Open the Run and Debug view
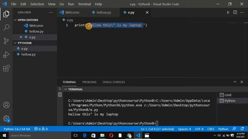Screen dimensions: 248x139 click(6, 54)
